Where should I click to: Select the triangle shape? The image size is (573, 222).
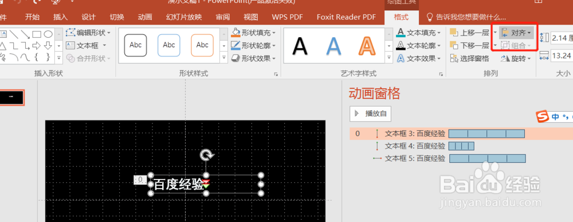(x=3, y=46)
